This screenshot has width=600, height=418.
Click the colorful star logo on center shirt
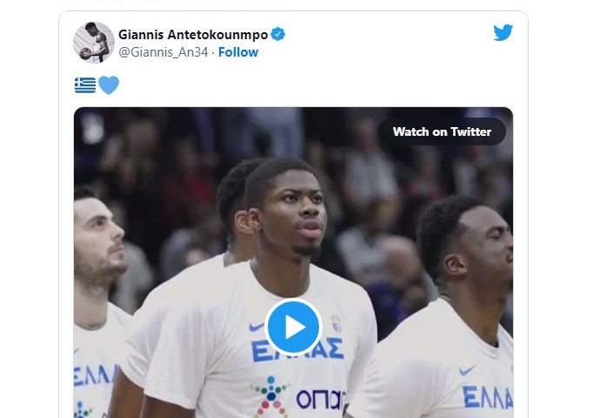click(x=271, y=396)
